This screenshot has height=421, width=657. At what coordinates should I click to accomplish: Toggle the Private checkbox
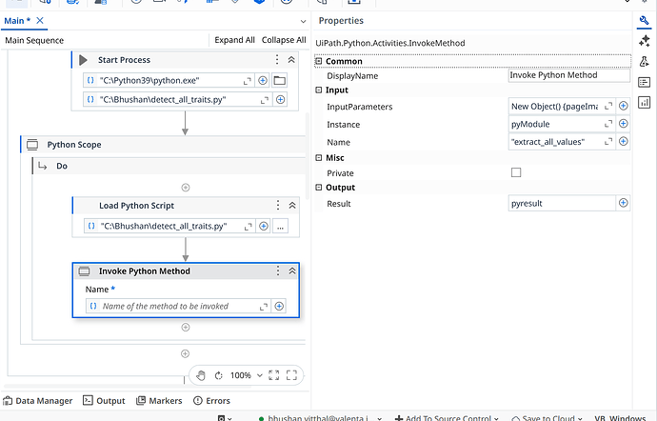516,172
